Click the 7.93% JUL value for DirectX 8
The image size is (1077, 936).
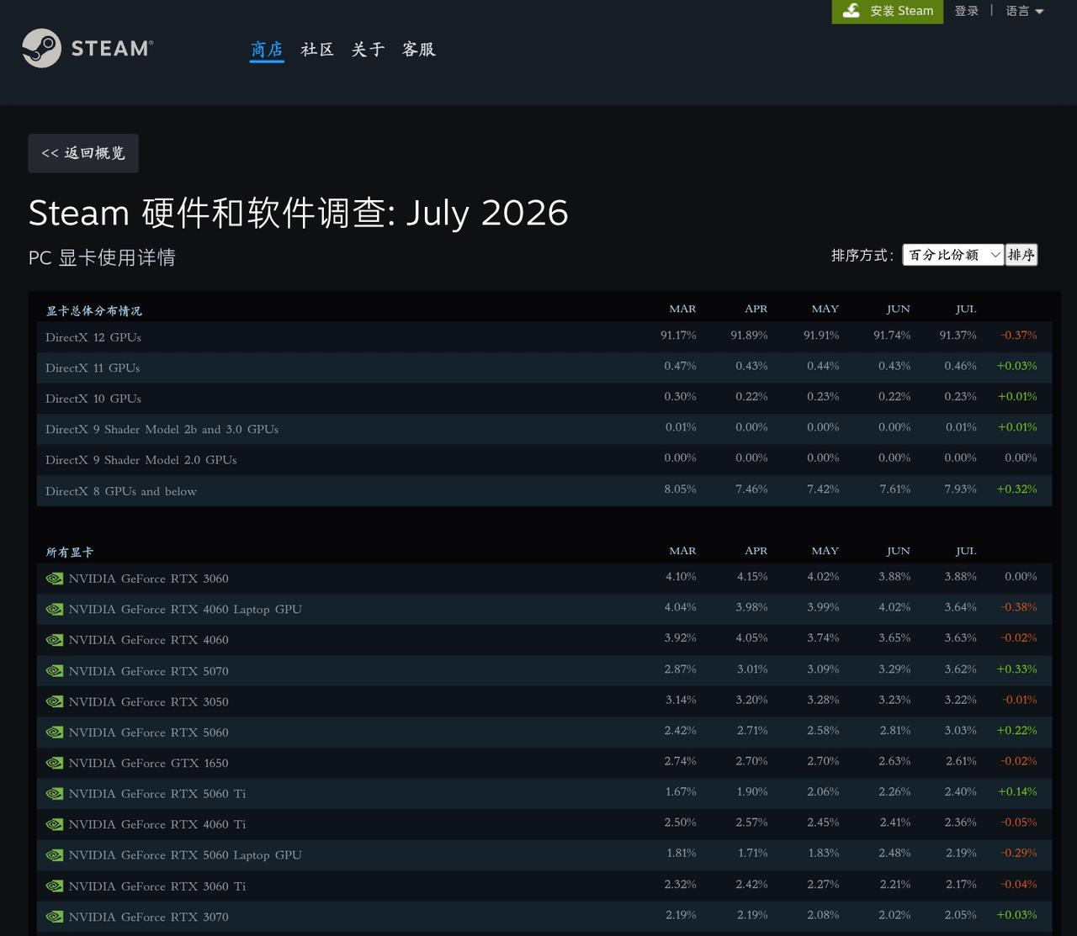point(960,489)
